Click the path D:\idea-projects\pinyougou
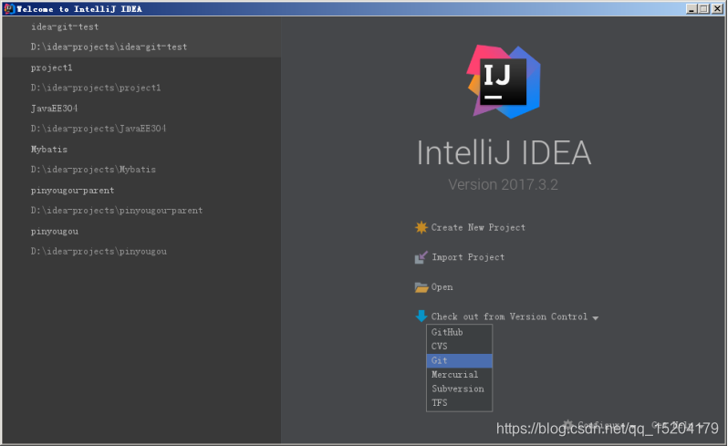 click(99, 251)
